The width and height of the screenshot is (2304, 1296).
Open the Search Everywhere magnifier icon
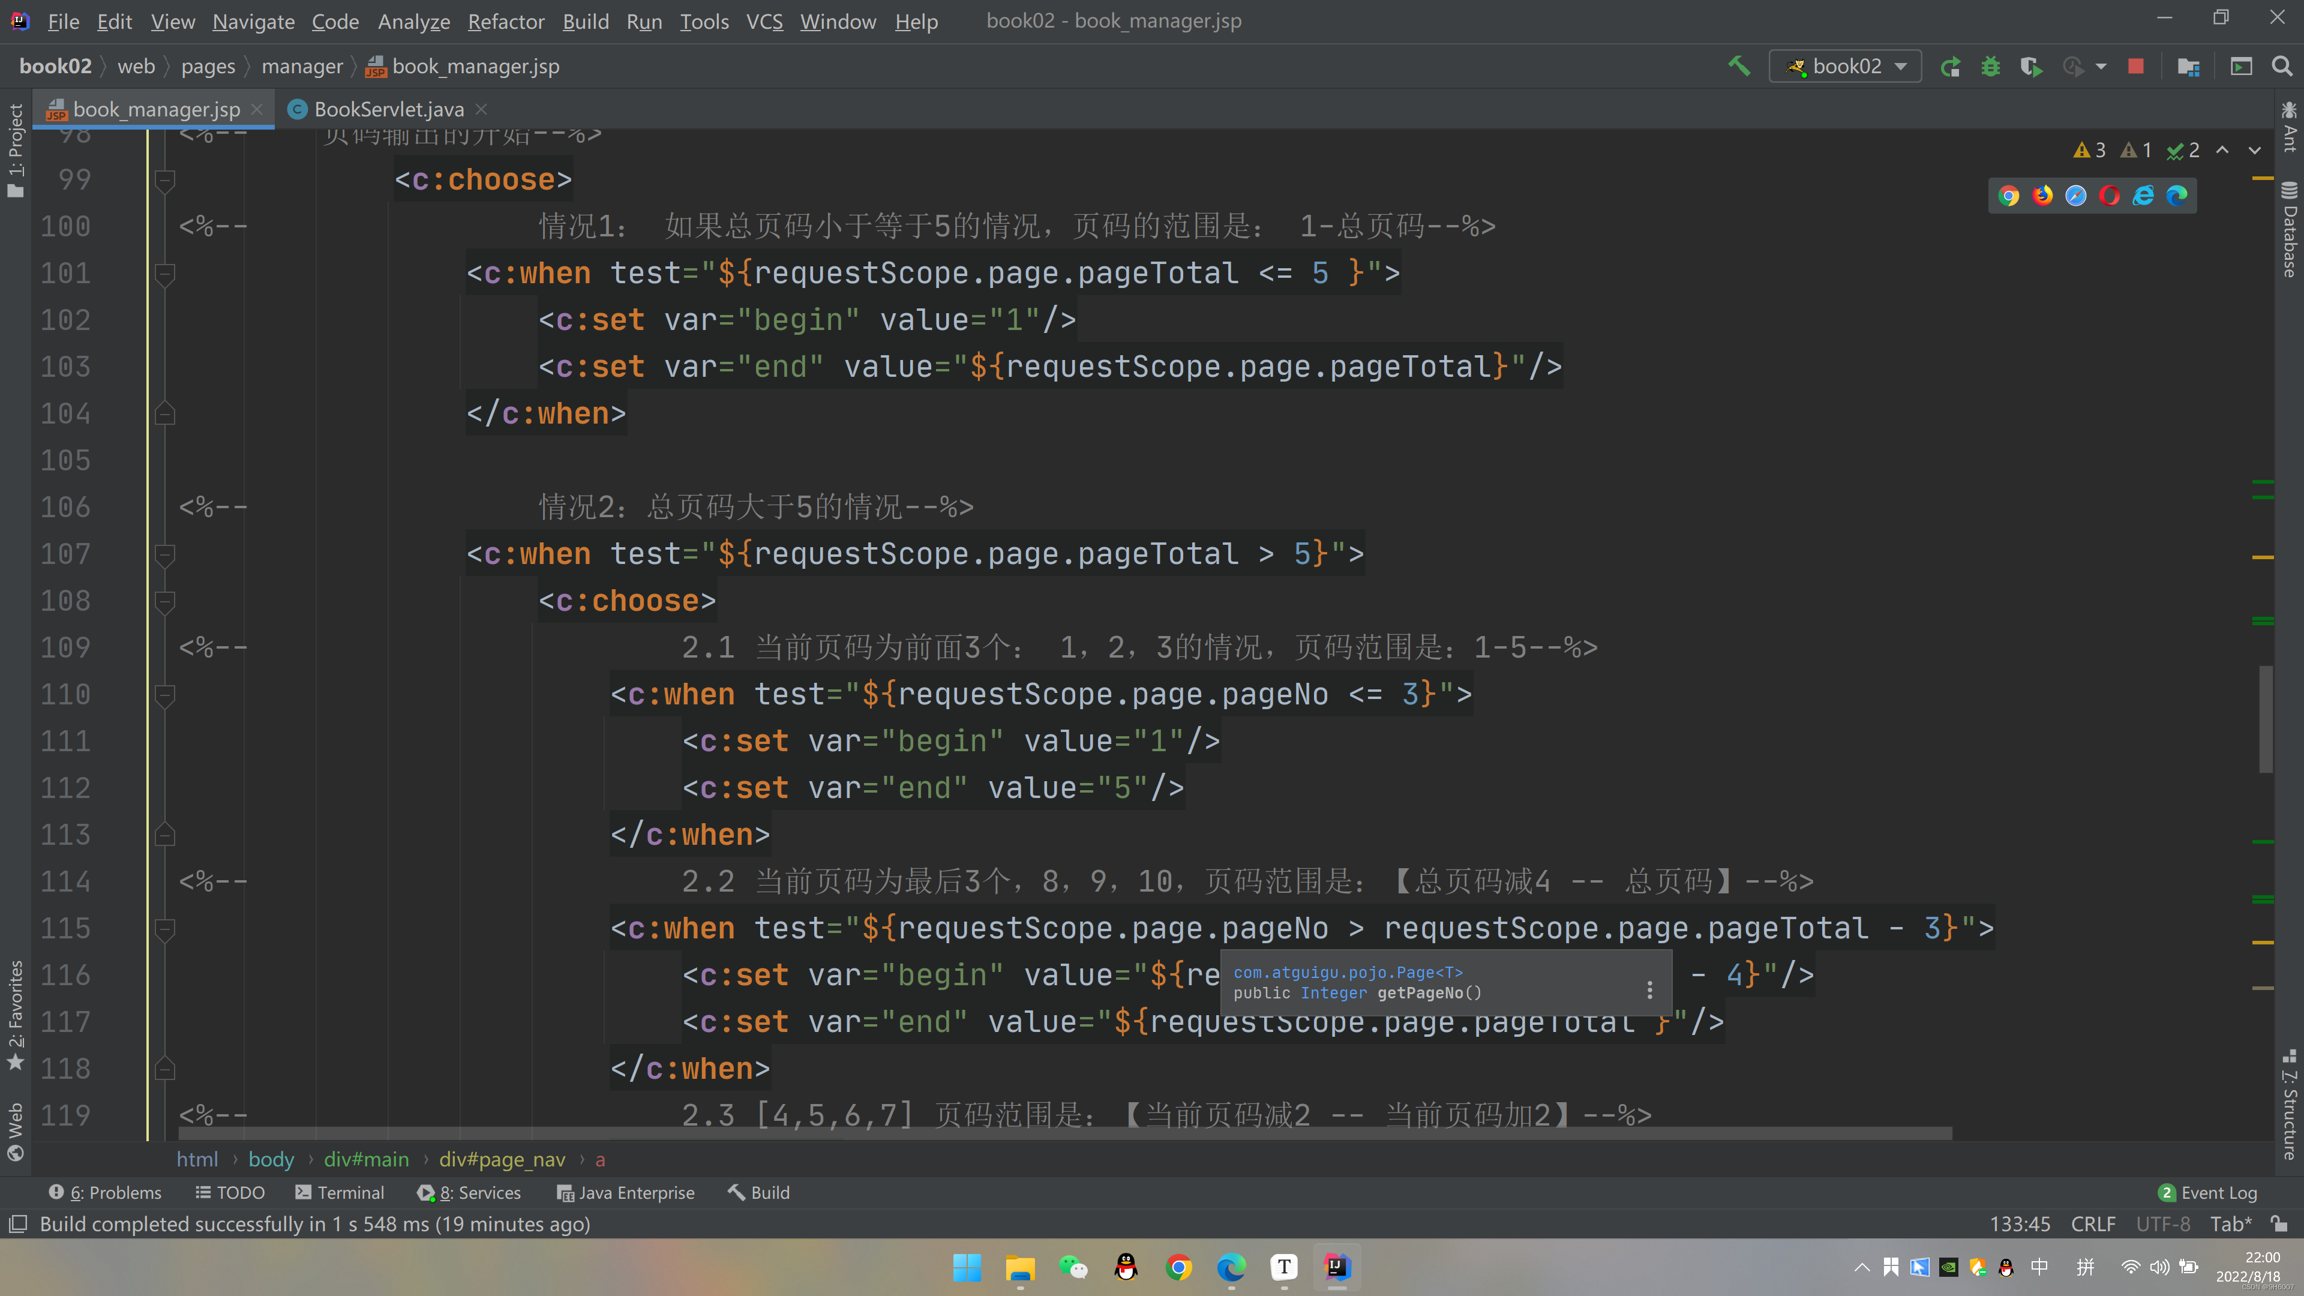2282,66
